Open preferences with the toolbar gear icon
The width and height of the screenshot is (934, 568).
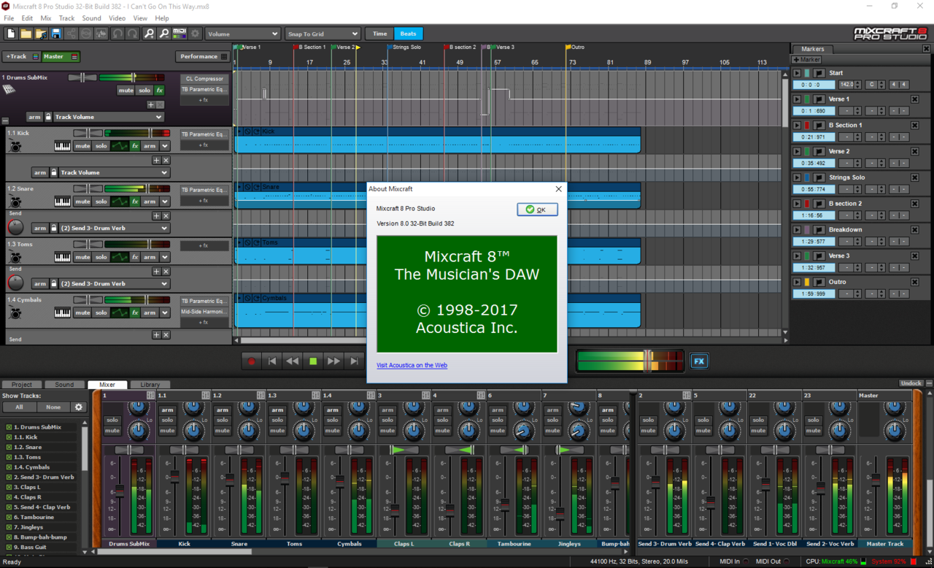(195, 34)
